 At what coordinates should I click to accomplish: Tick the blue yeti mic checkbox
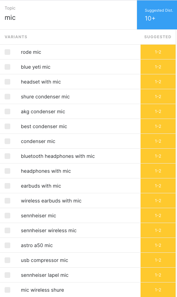[7, 67]
